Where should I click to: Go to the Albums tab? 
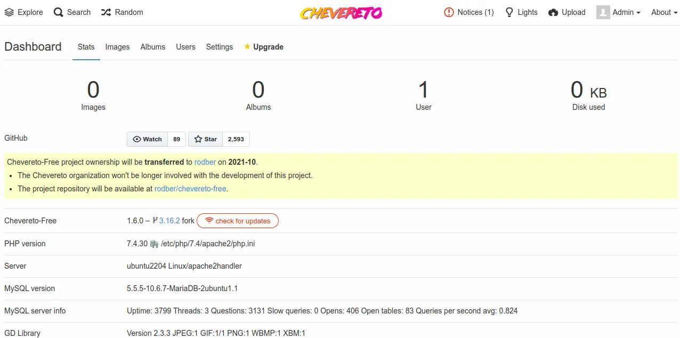tap(153, 47)
